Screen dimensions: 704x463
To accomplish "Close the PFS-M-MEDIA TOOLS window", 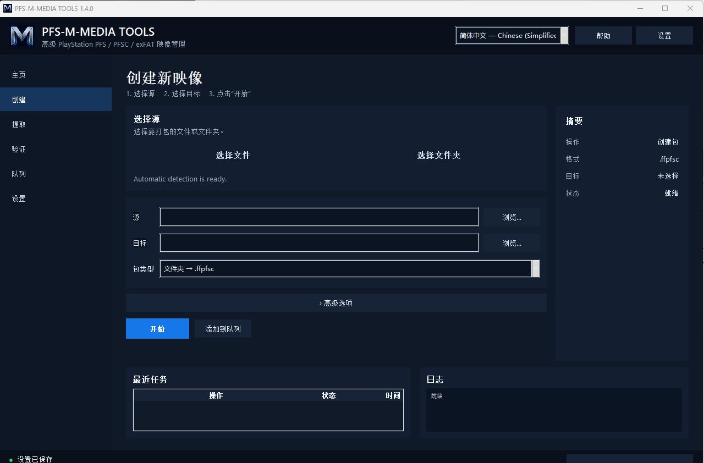I will (x=690, y=8).
